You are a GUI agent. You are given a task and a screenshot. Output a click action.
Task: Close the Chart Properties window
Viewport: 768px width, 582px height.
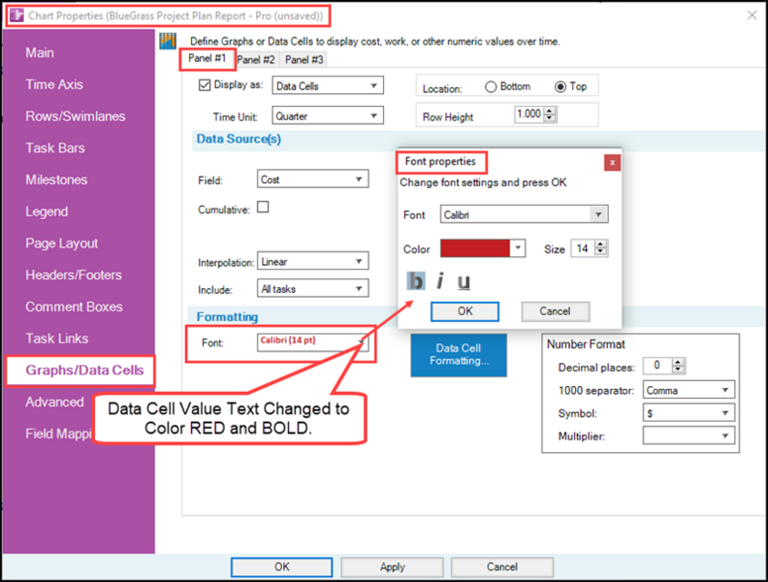tap(752, 16)
